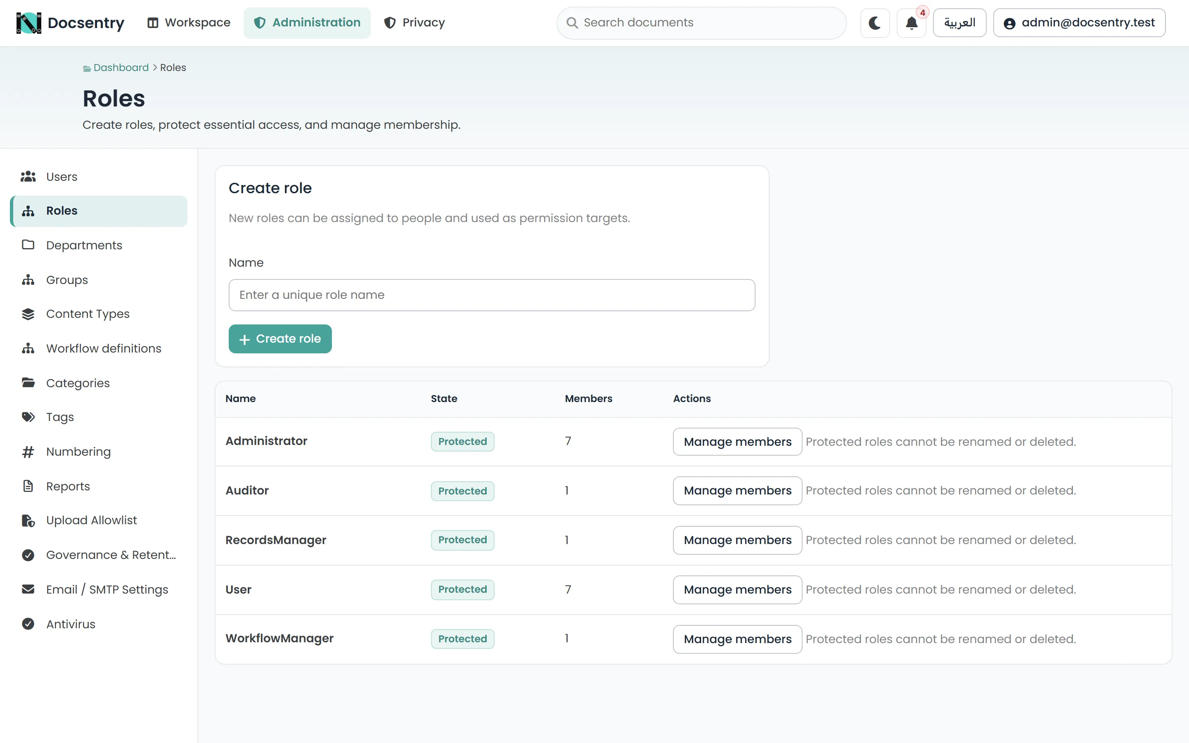Go to Dashboard breadcrumb link
Image resolution: width=1189 pixels, height=743 pixels.
coord(121,67)
